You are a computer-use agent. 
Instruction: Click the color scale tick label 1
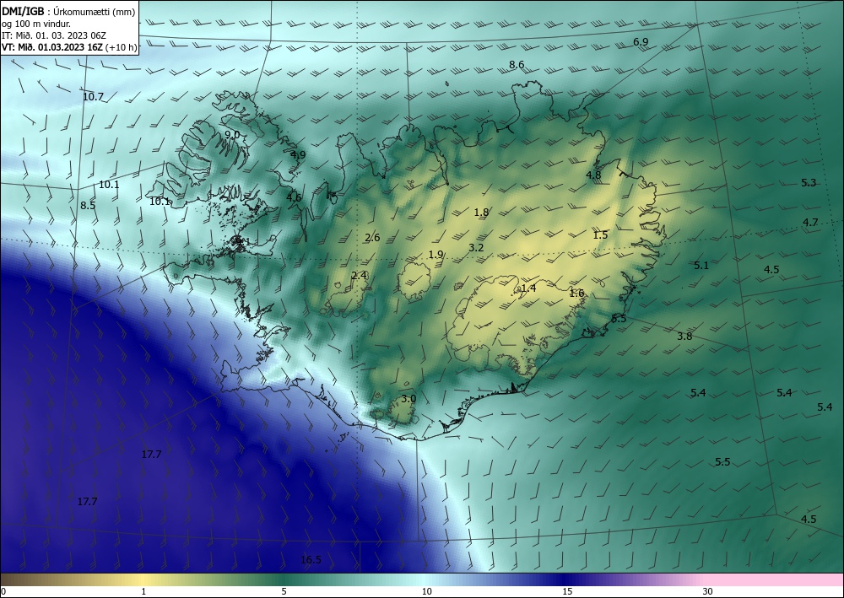point(143,592)
